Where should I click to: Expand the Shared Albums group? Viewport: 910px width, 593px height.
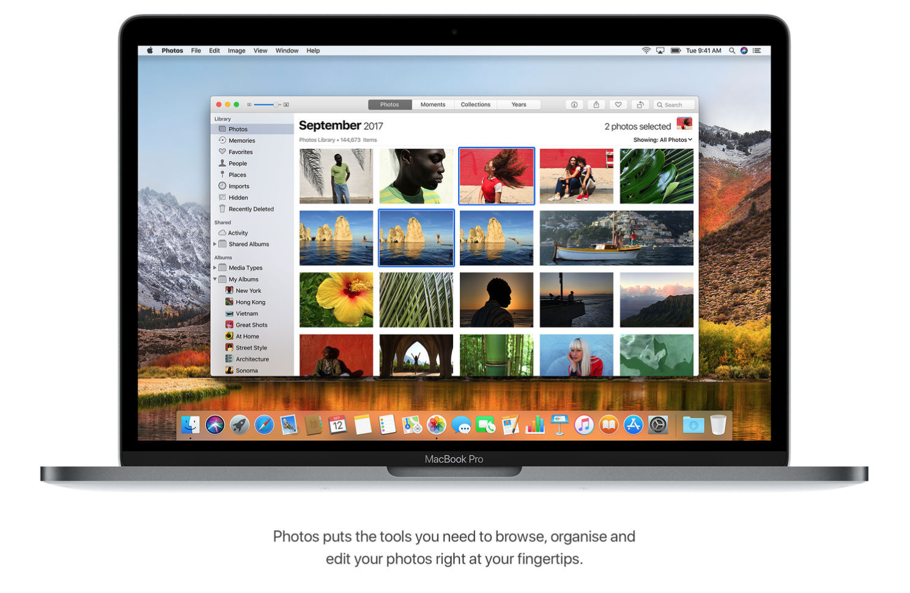(x=215, y=244)
